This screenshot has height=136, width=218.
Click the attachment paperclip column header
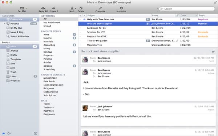(x=177, y=15)
